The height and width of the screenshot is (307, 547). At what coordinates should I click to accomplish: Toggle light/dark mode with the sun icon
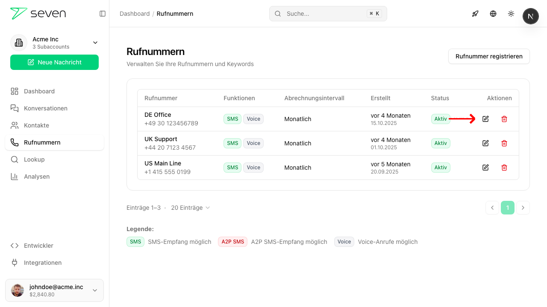coord(511,14)
